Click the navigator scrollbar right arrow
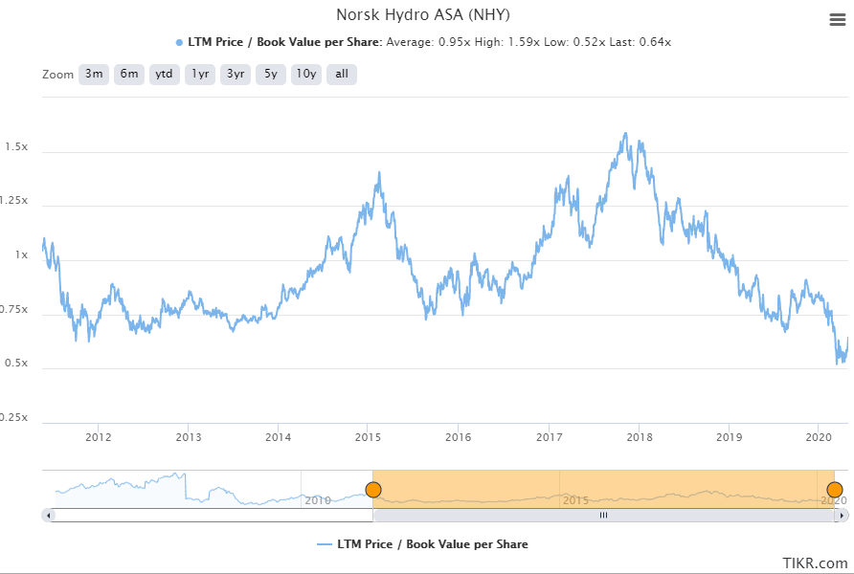Image resolution: width=854 pixels, height=574 pixels. (842, 516)
